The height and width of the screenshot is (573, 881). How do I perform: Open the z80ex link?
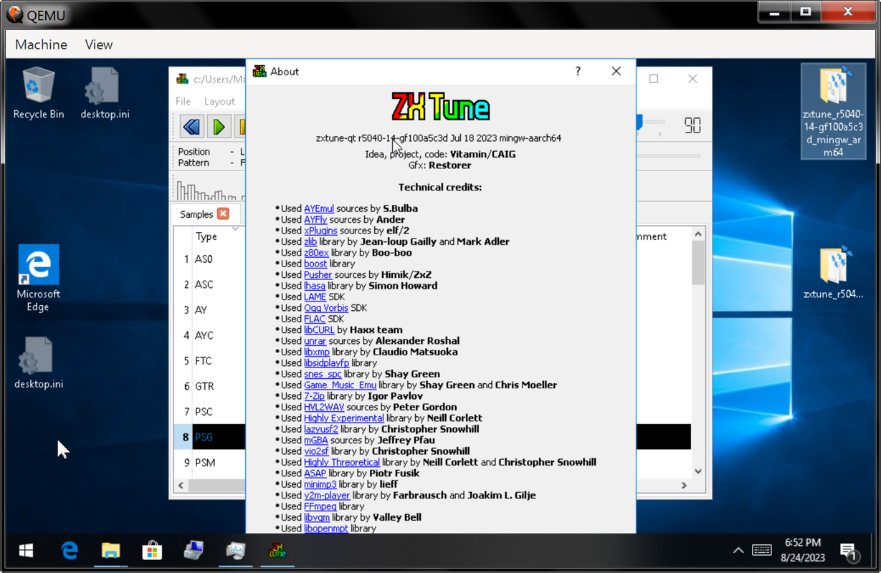pos(316,252)
